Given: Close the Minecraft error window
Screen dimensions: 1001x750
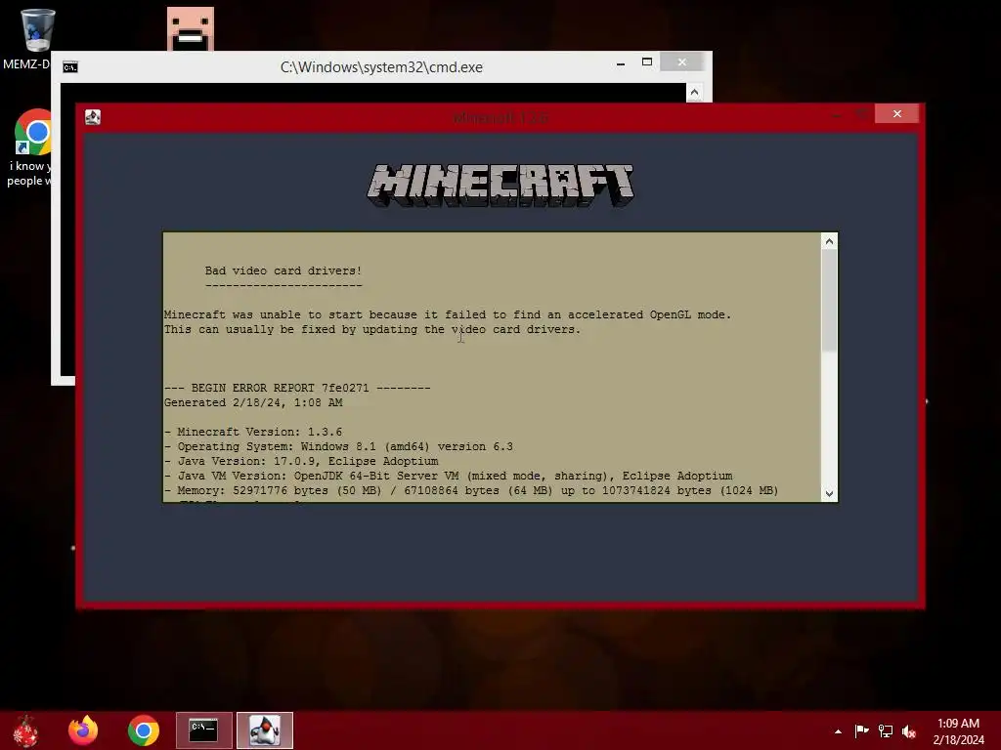Looking at the screenshot, I should (897, 113).
